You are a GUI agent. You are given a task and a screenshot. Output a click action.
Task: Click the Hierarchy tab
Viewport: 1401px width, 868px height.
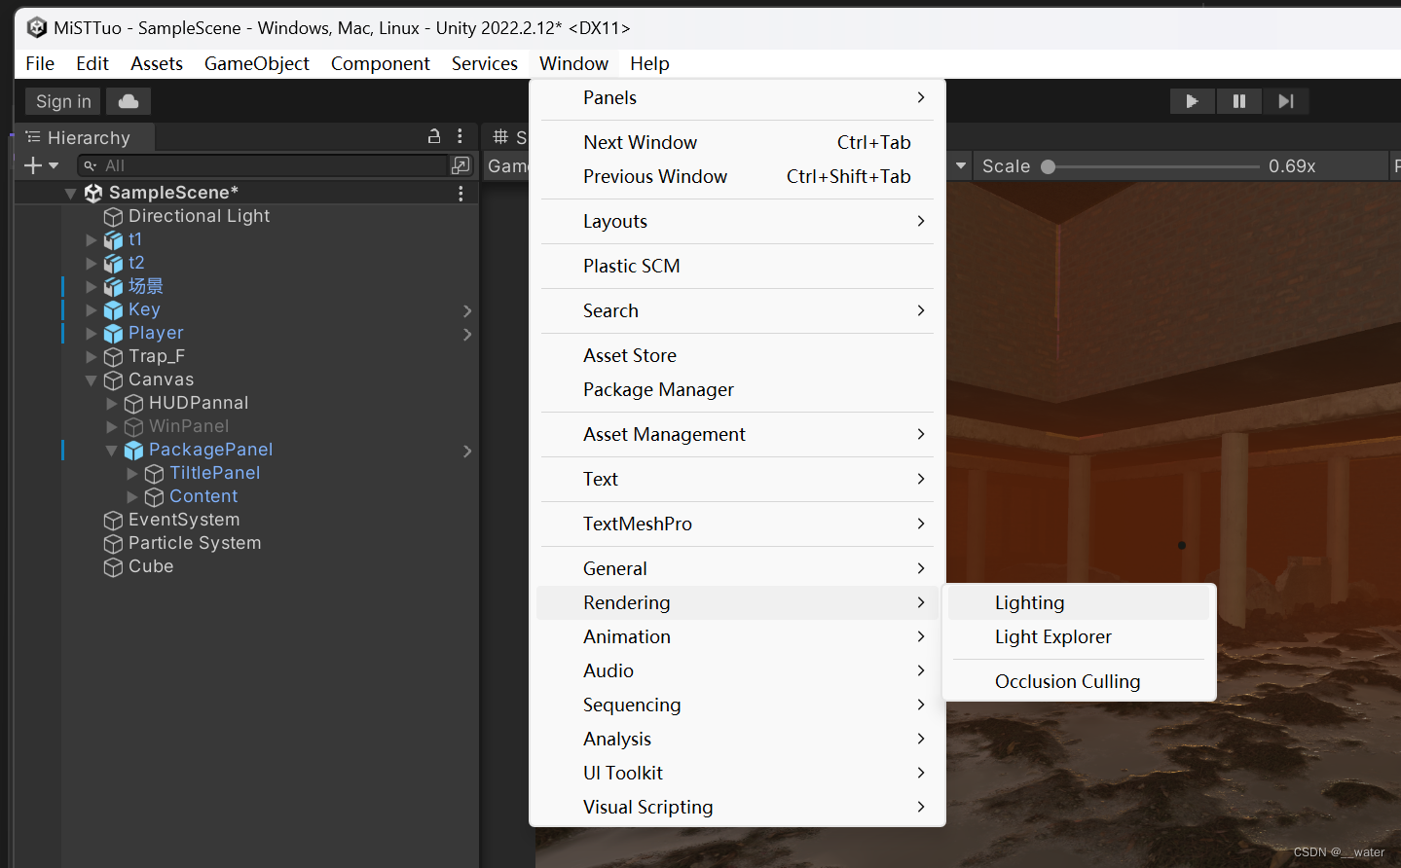(86, 137)
